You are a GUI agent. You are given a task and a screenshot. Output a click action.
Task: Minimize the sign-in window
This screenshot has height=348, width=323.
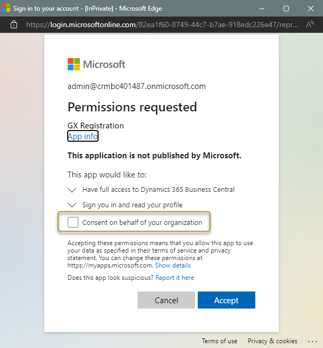click(x=261, y=9)
